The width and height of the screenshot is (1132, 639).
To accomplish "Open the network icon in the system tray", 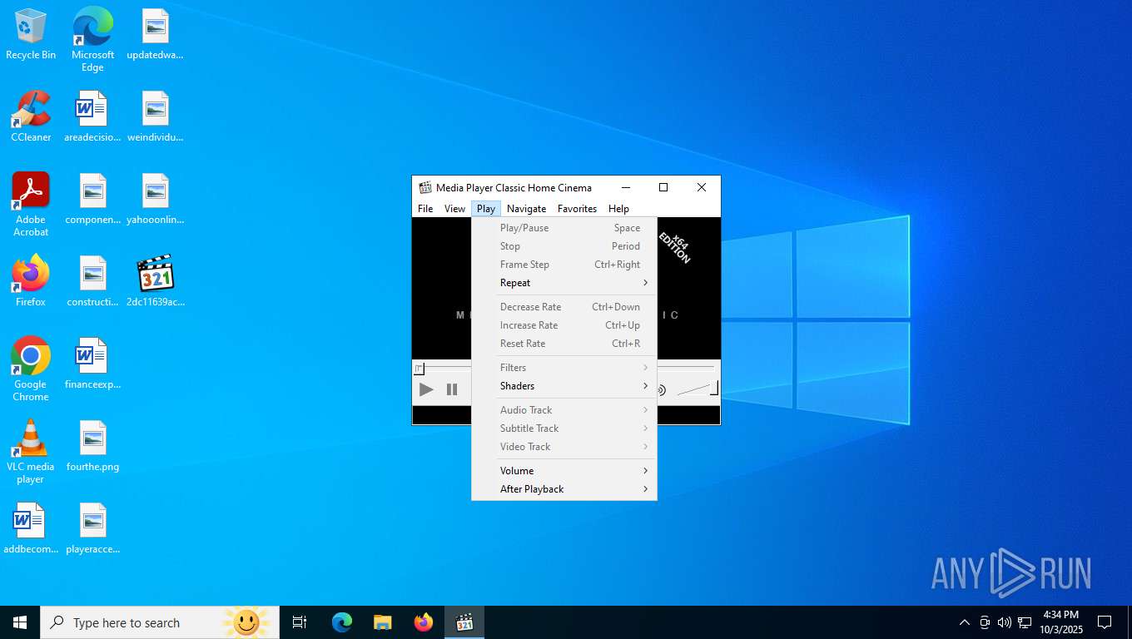I will pos(1025,622).
